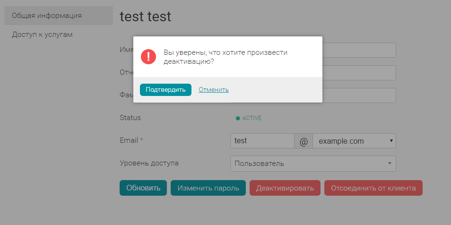Image resolution: width=451 pixels, height=225 pixels.
Task: Click the @ symbol between the email fields
Action: pos(304,141)
